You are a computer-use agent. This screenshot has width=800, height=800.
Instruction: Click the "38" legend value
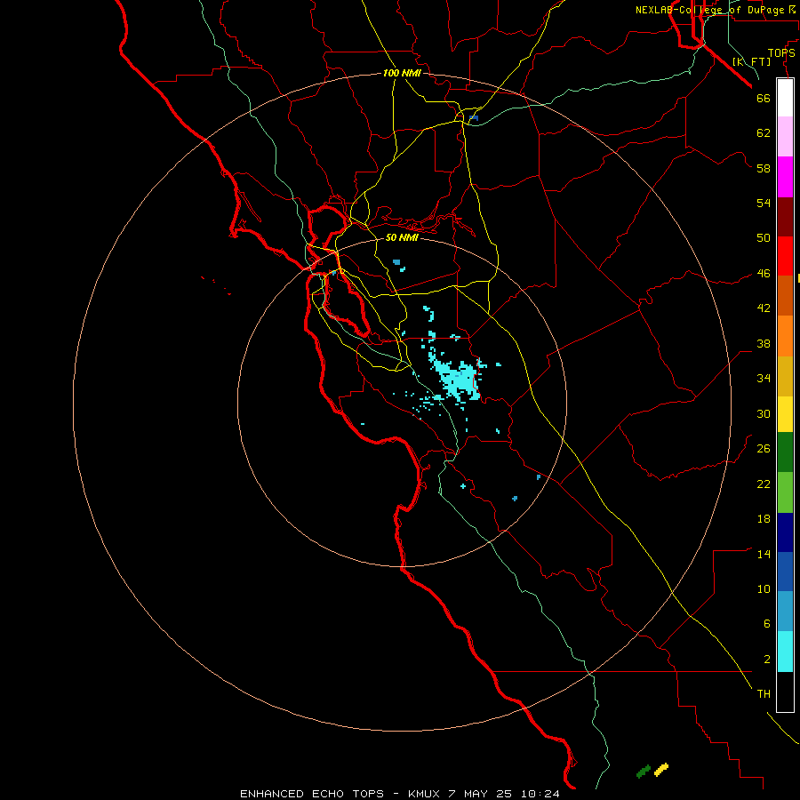764,343
